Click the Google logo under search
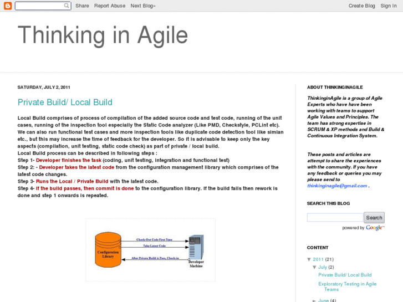Viewport: 403px width, 302px height. coord(375,228)
